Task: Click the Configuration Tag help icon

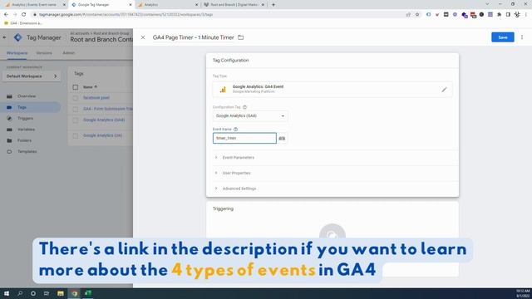Action: coord(244,107)
